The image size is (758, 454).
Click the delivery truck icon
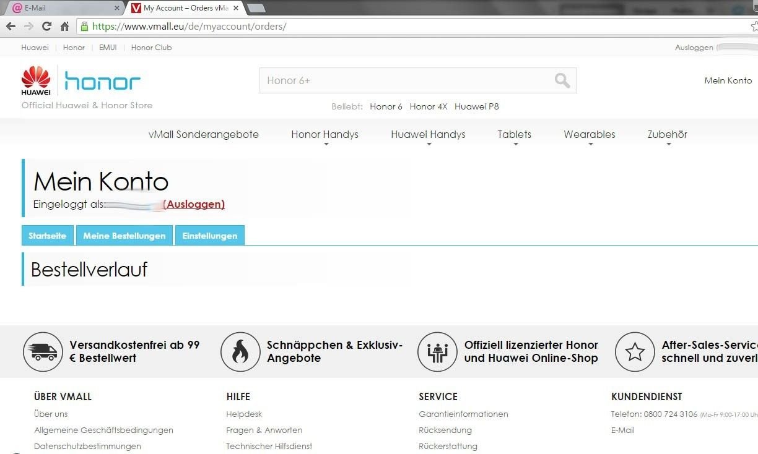[43, 352]
